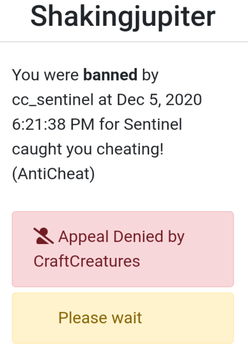Click the Appeal Denied by text
The width and height of the screenshot is (248, 351).
click(x=121, y=237)
